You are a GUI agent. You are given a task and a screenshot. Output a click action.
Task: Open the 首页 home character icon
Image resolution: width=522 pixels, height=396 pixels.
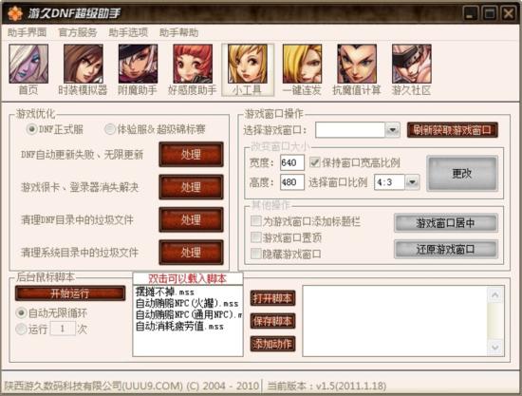[28, 64]
